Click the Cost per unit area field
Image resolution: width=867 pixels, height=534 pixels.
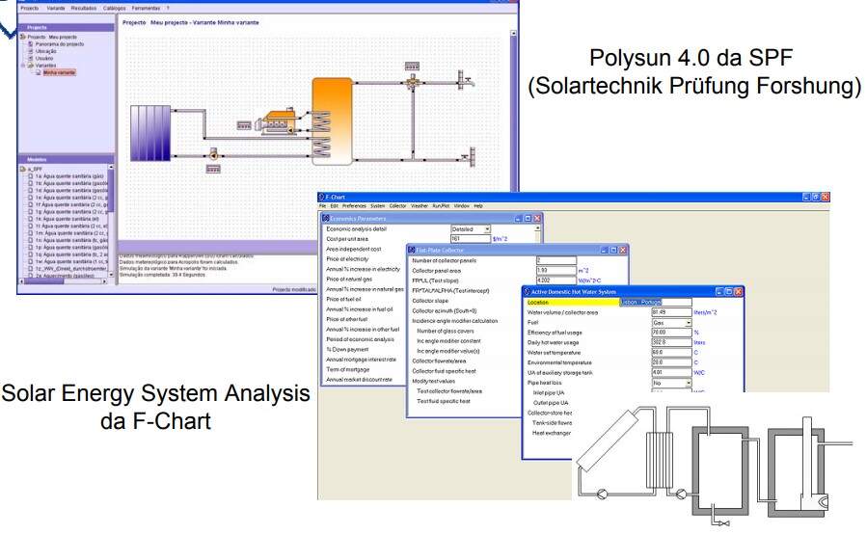470,238
